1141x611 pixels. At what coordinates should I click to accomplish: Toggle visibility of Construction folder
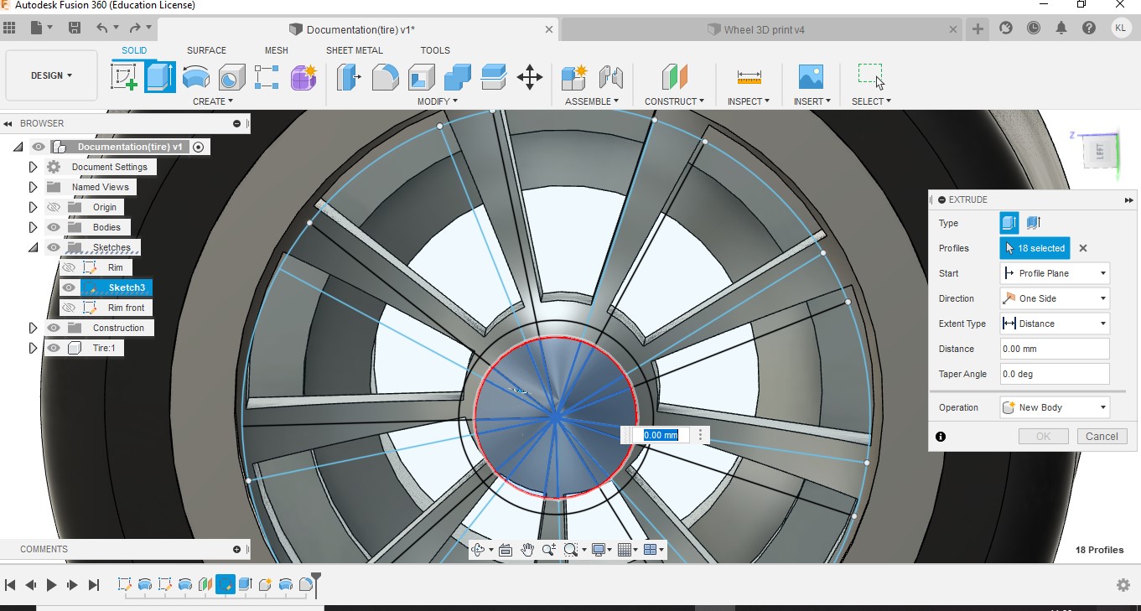(54, 328)
